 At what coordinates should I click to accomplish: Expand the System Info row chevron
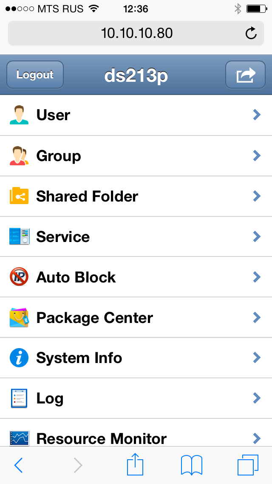(x=256, y=358)
